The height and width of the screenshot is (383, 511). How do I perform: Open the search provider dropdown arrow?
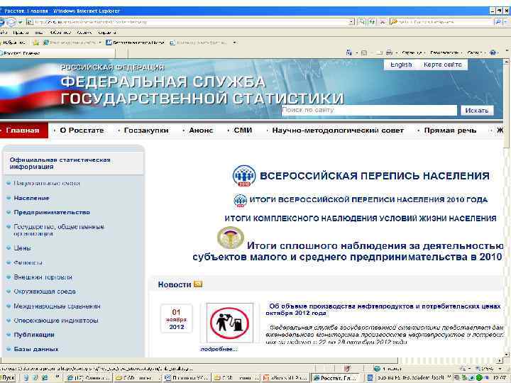click(505, 22)
